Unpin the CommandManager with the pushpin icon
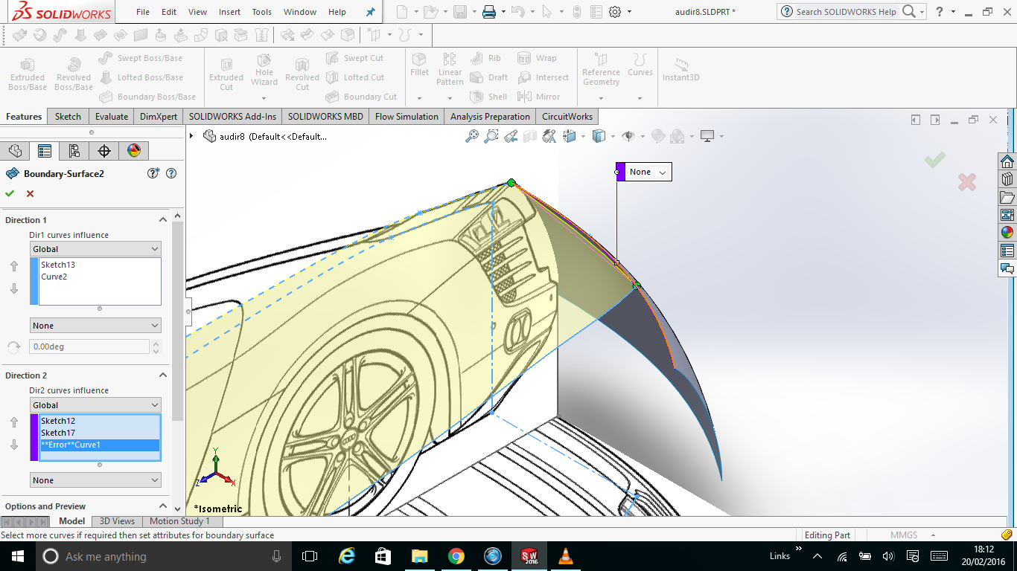This screenshot has width=1017, height=571. pos(370,11)
